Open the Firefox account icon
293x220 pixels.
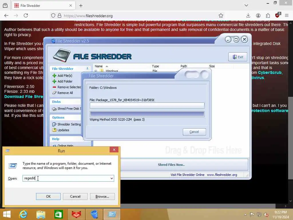[258, 15]
